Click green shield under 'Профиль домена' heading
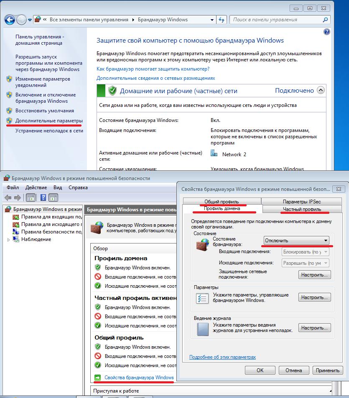This screenshot has height=398, width=349. point(98,267)
